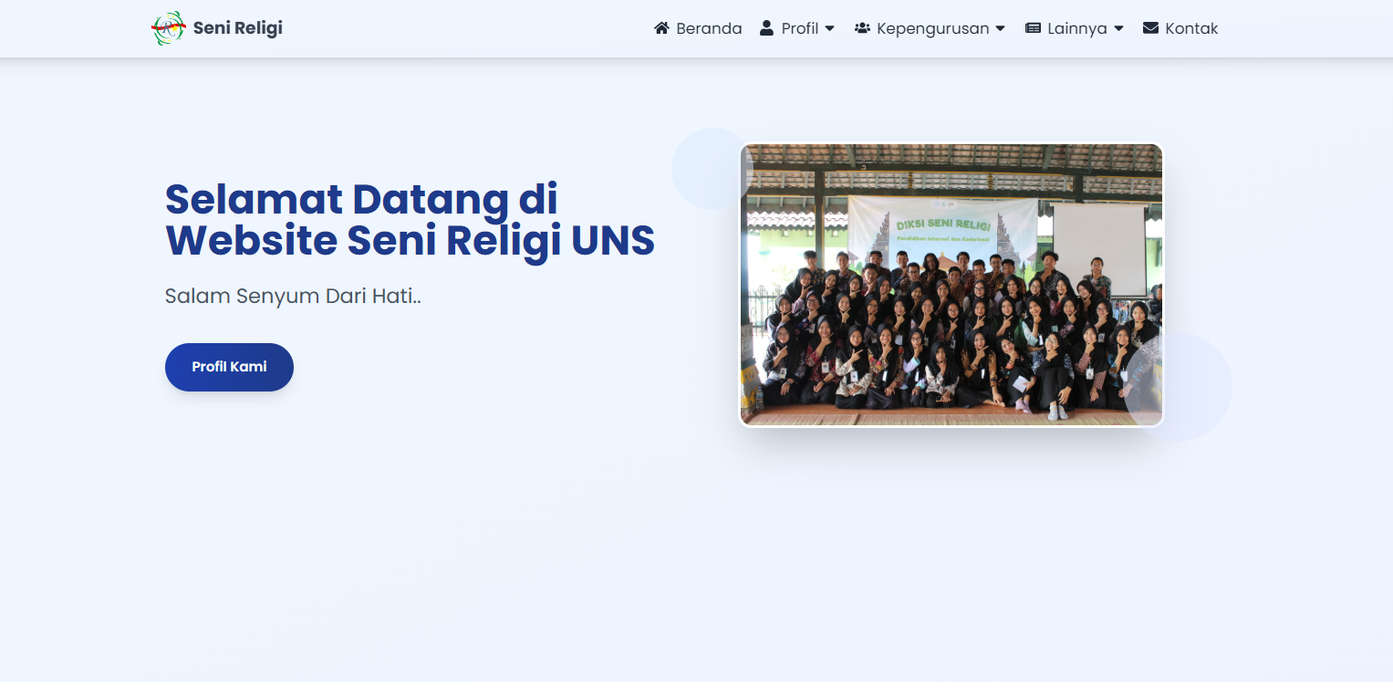Expand the Lainnya dropdown

click(1120, 28)
